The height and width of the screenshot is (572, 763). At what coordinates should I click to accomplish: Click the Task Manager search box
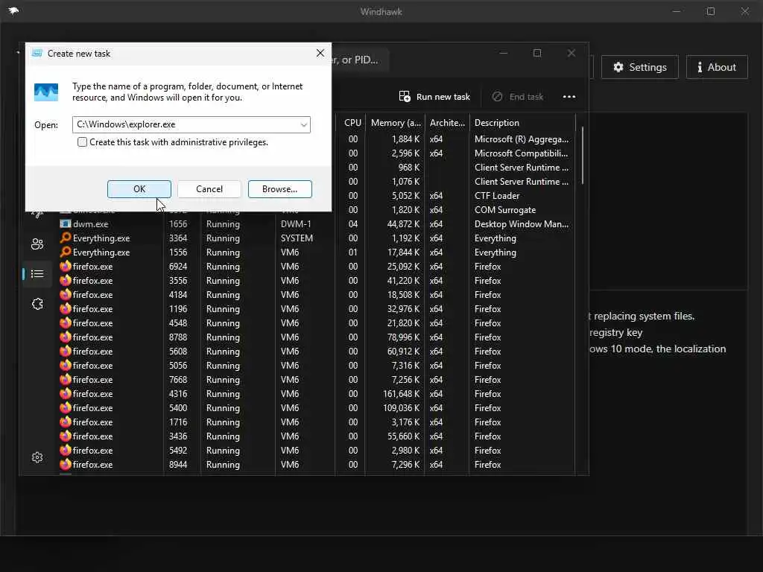[360, 60]
